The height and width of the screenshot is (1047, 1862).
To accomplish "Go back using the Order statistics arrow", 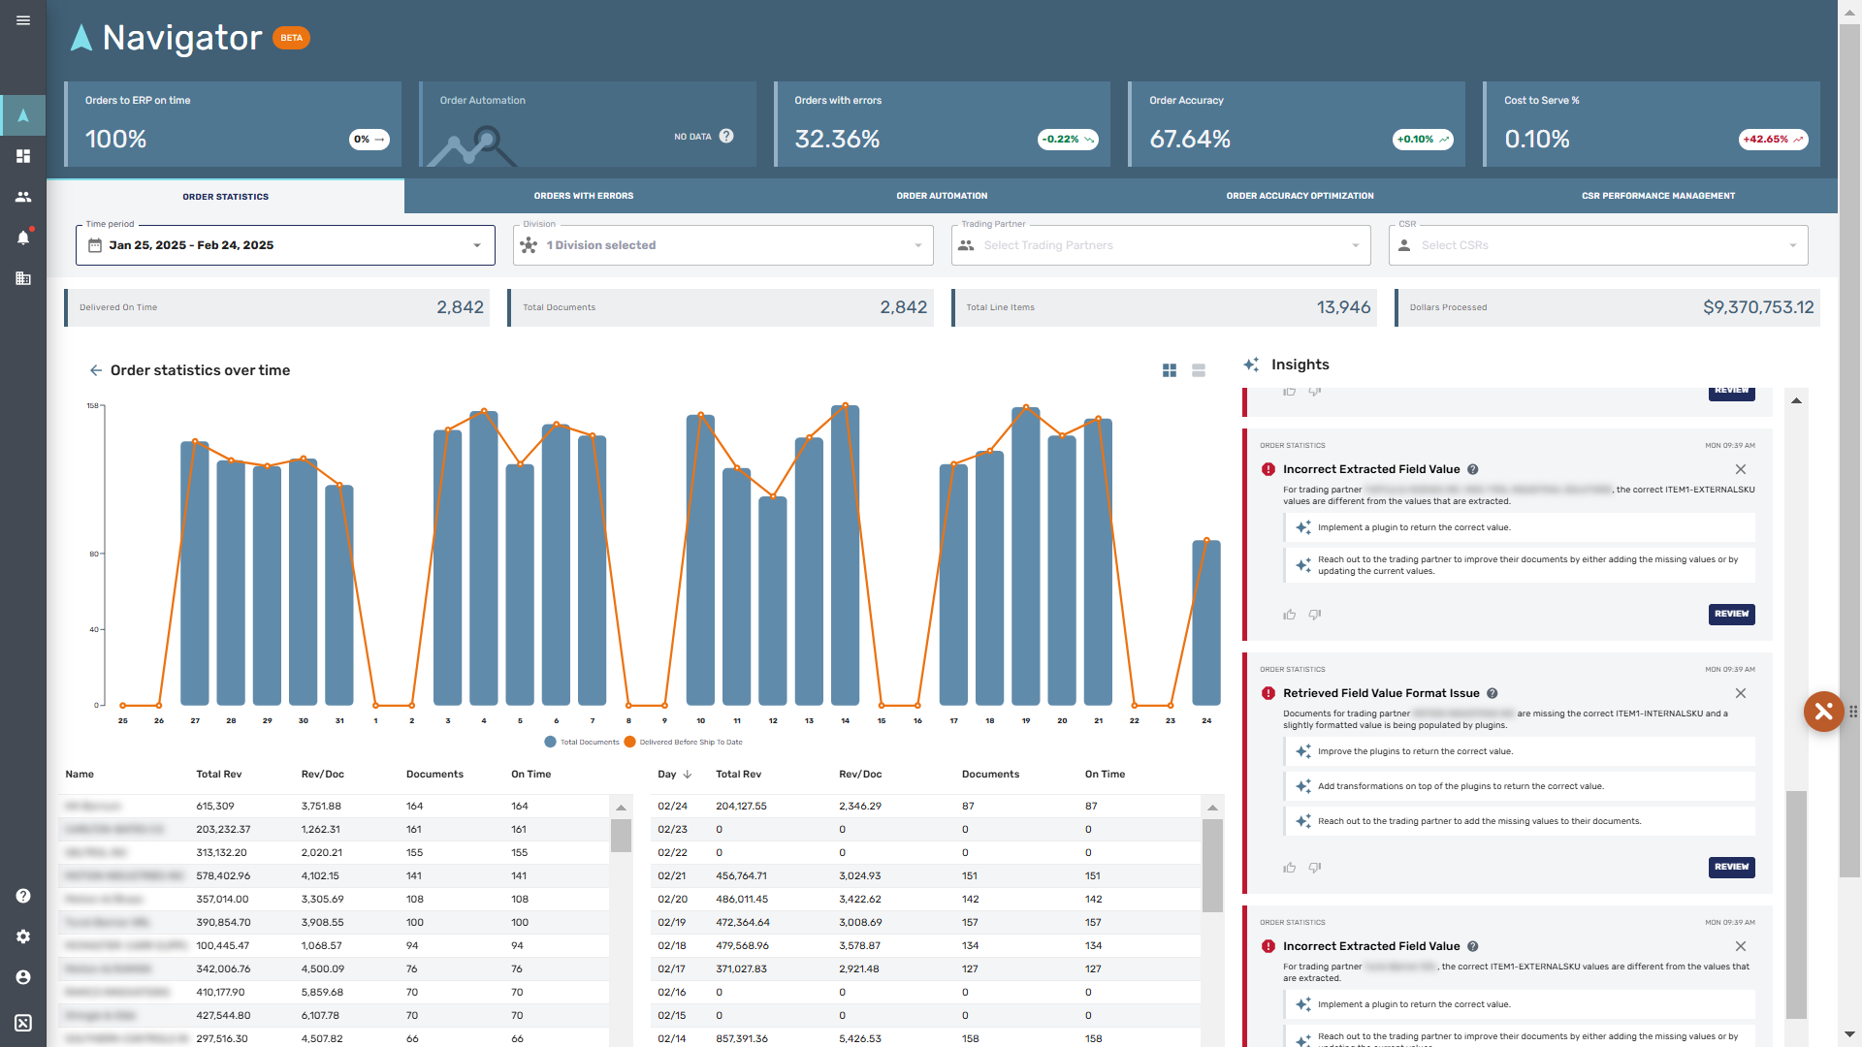I will (95, 370).
